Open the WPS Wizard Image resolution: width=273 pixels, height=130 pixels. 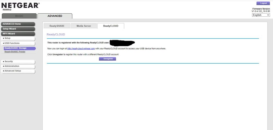[x=18, y=34]
